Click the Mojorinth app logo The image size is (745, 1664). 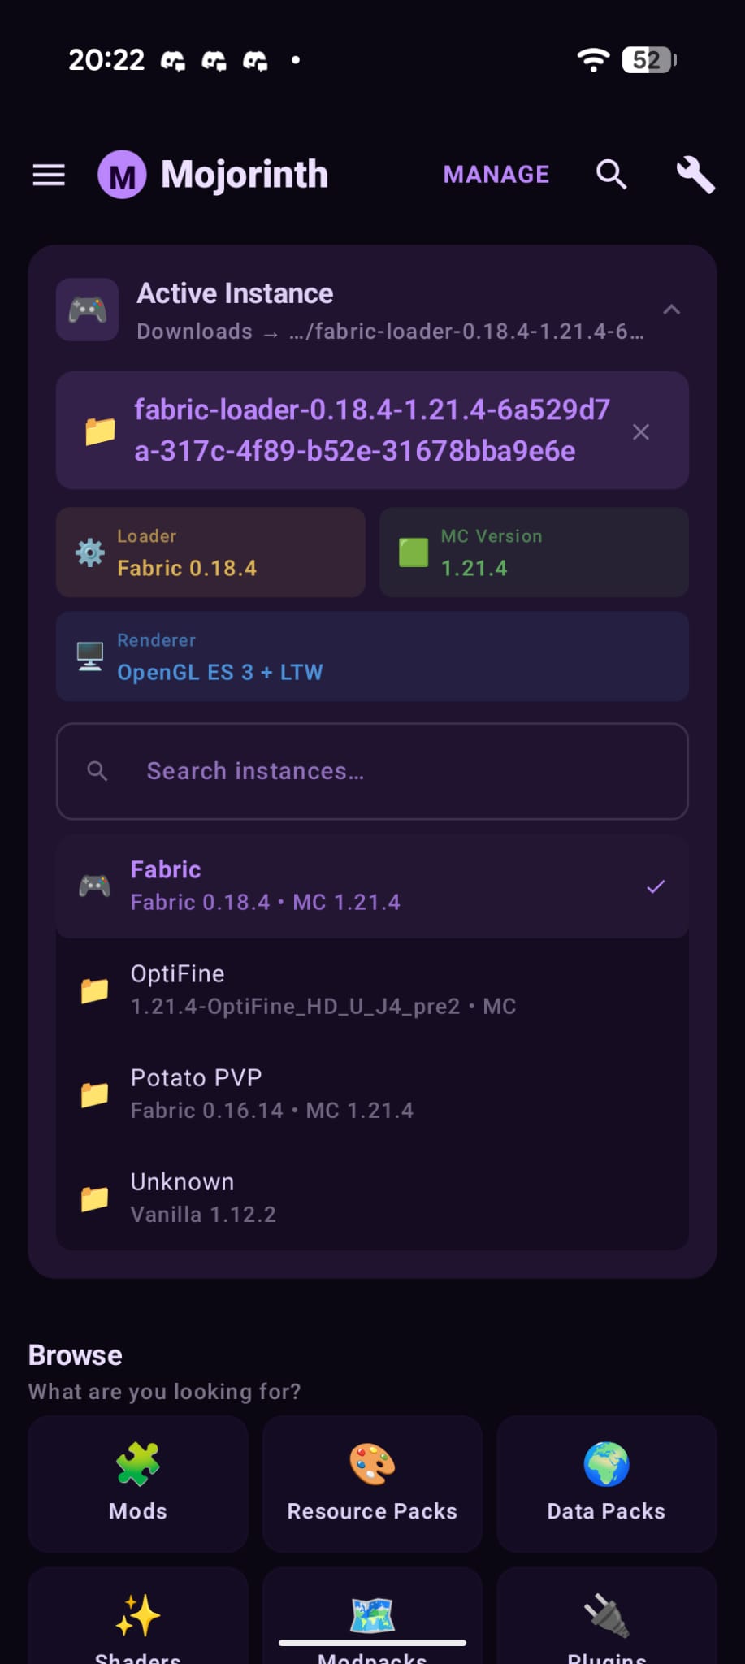(123, 174)
